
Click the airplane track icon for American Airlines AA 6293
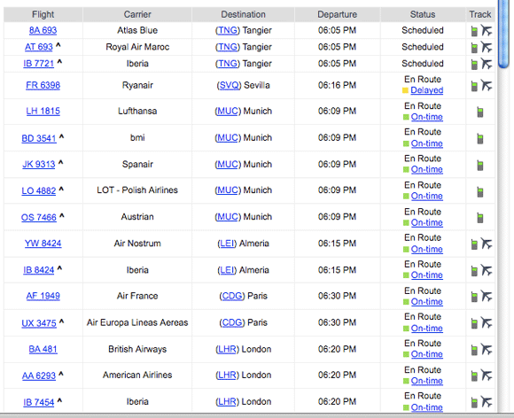[x=487, y=375]
